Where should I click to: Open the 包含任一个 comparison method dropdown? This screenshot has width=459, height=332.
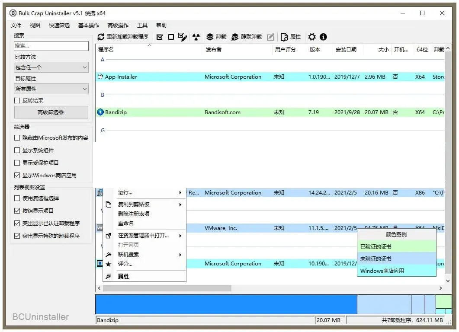click(51, 67)
